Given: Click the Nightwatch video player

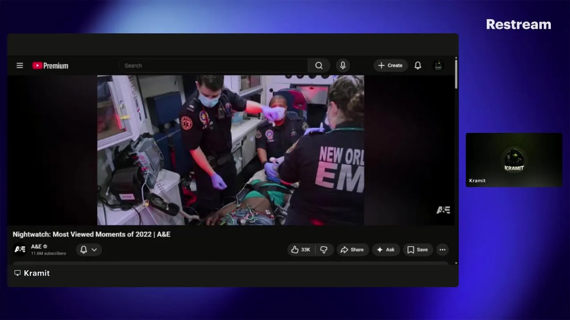Looking at the screenshot, I should click(x=231, y=150).
